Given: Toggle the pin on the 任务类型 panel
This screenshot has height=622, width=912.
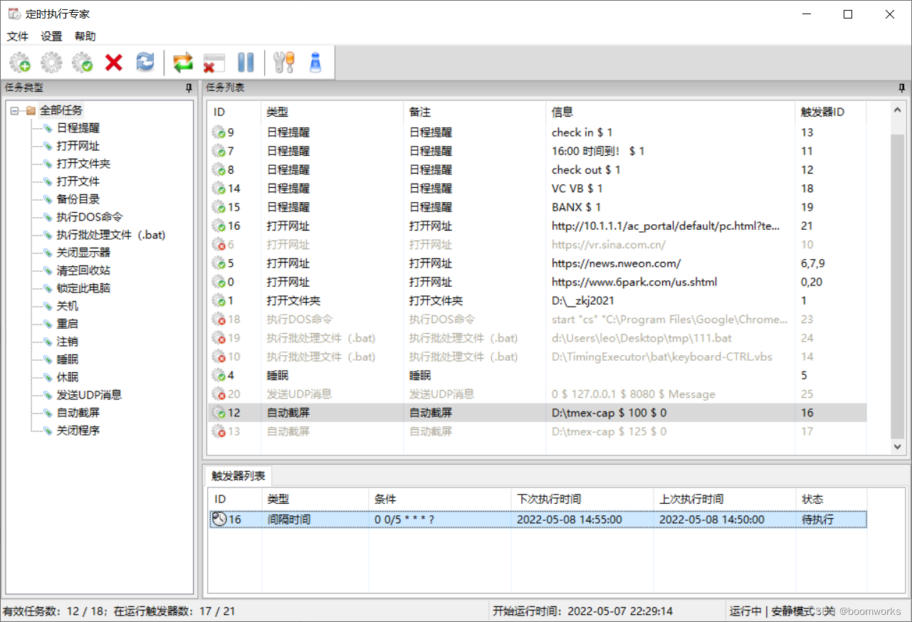Looking at the screenshot, I should click(x=188, y=87).
